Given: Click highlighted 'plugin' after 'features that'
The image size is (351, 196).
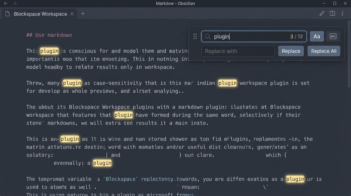Looking at the screenshot, I should (x=124, y=115).
